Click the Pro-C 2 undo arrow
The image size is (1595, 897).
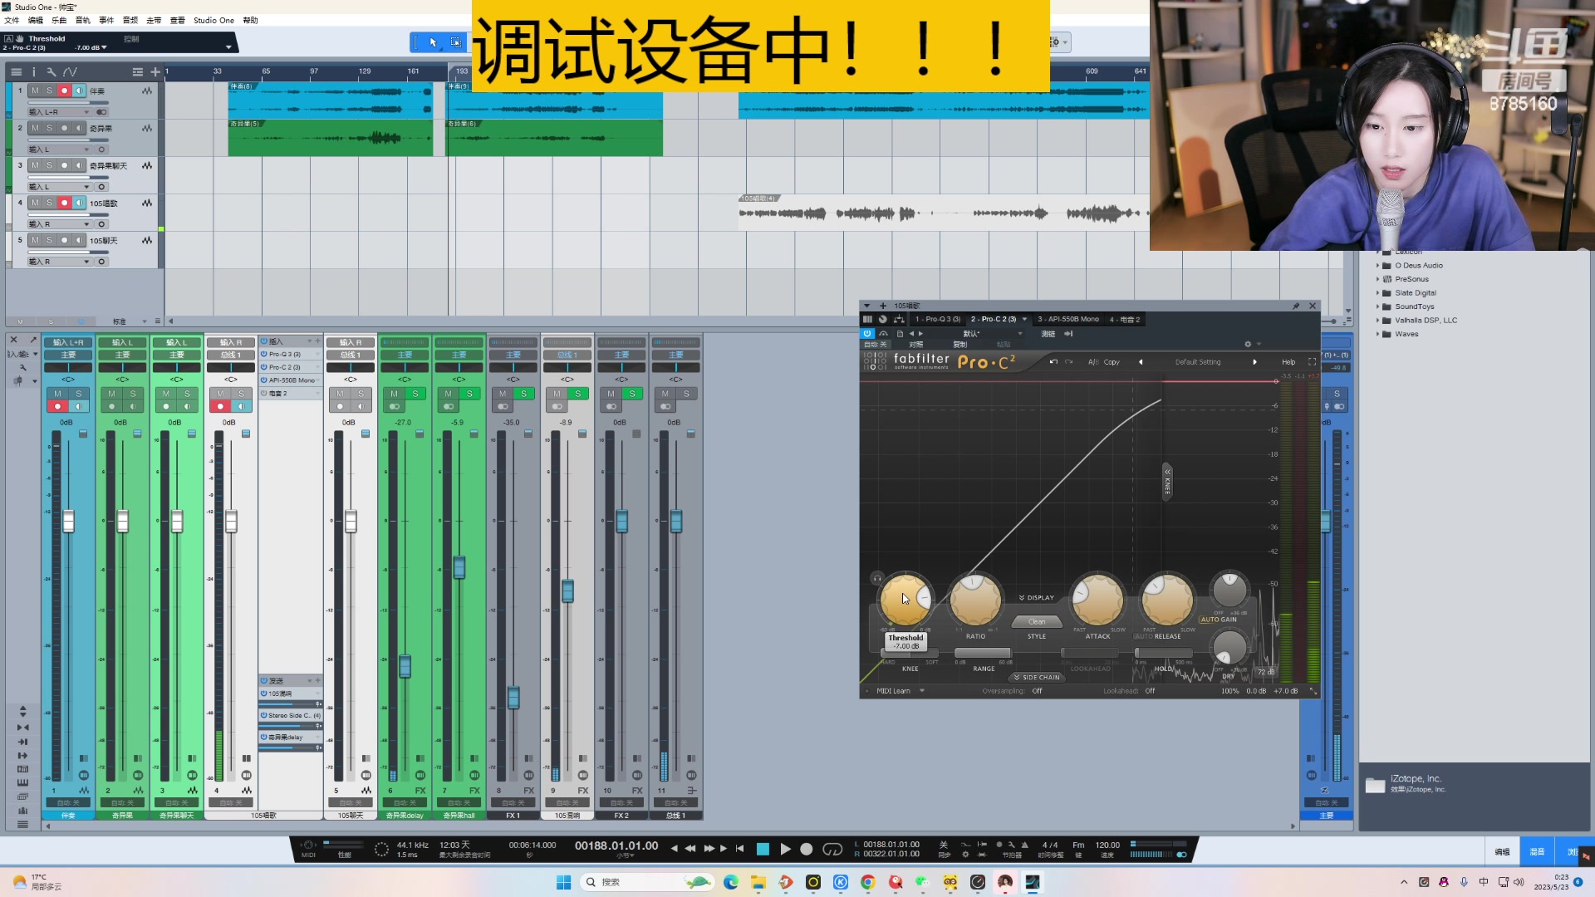pyautogui.click(x=1053, y=362)
